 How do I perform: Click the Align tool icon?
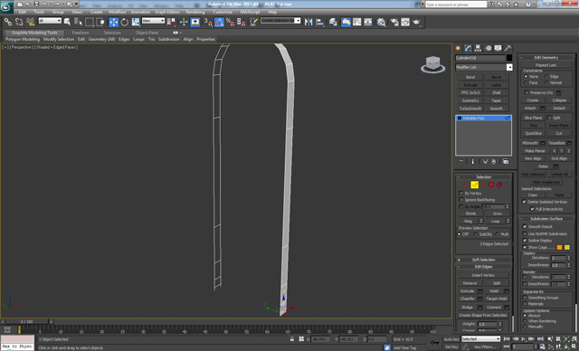(319, 22)
